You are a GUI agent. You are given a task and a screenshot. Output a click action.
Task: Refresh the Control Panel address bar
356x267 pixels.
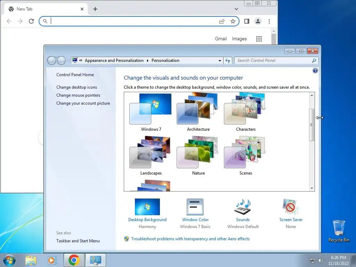pyautogui.click(x=228, y=60)
